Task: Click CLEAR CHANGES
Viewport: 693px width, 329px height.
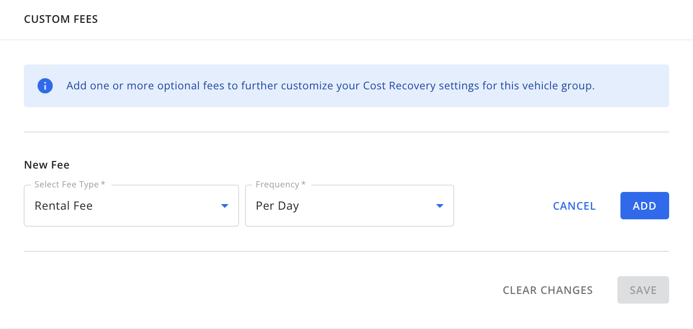Action: (x=547, y=290)
